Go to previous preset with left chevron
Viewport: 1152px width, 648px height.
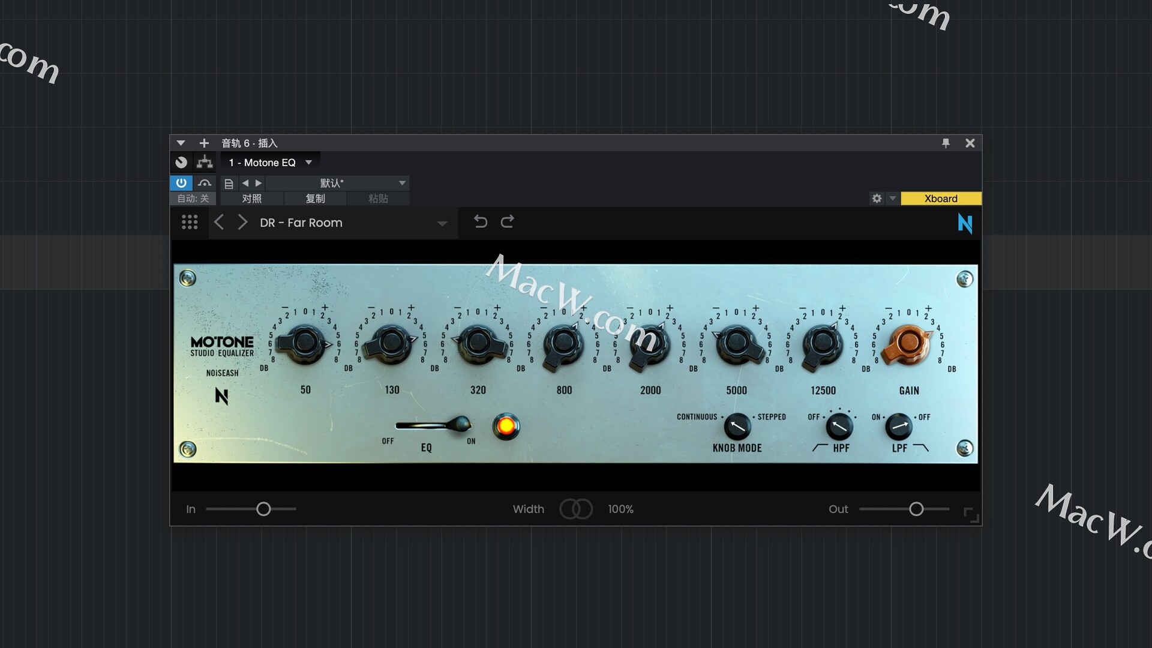point(219,223)
